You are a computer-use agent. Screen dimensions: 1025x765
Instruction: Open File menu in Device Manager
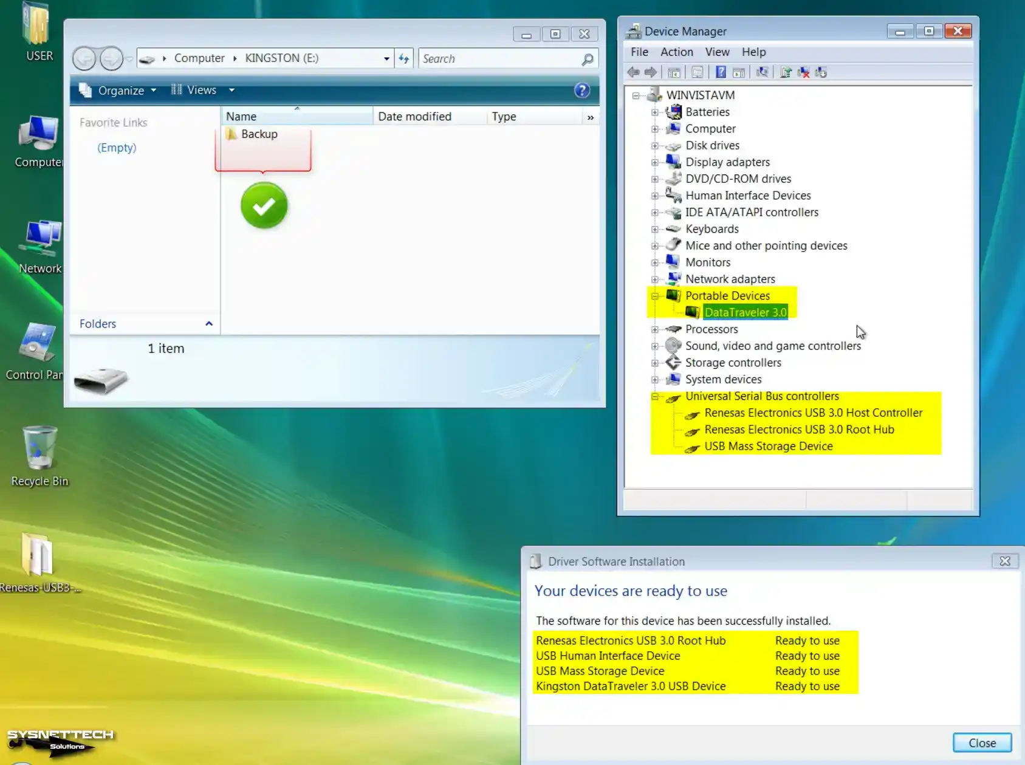click(x=639, y=52)
